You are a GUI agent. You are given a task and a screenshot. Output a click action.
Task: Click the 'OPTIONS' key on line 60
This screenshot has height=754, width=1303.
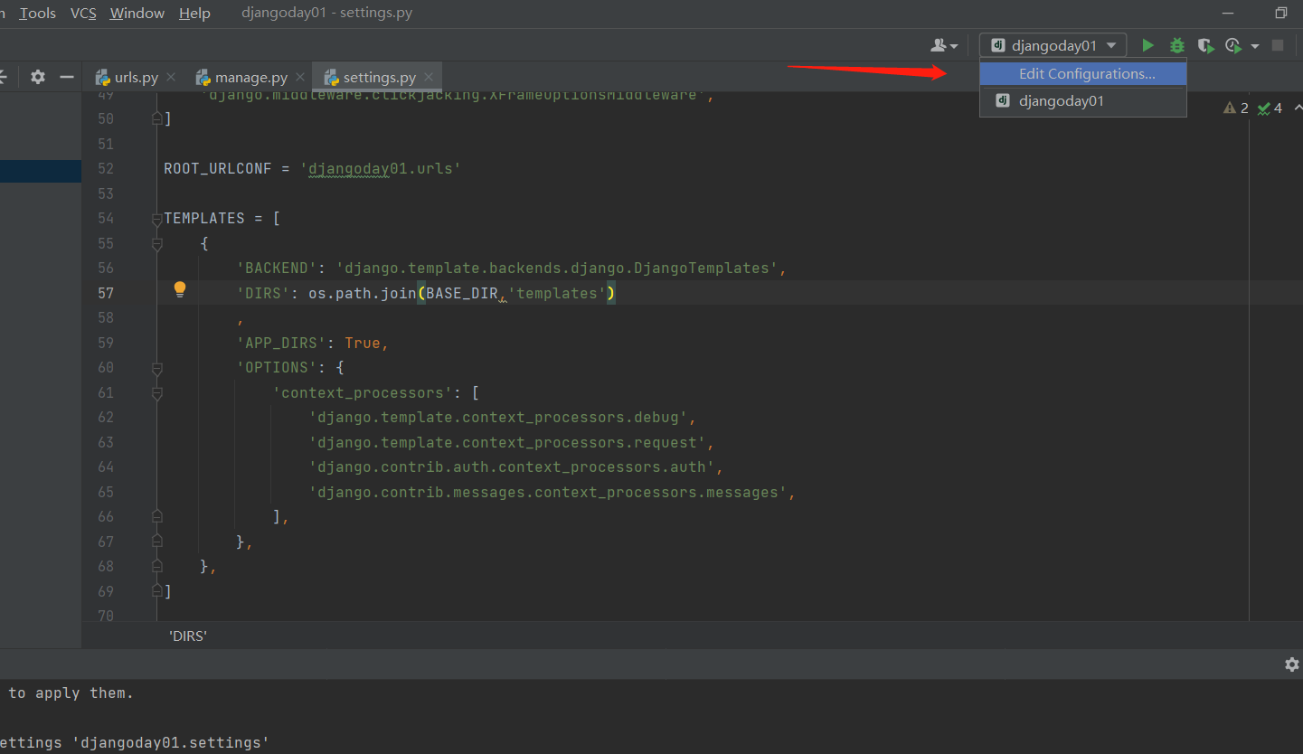(277, 368)
